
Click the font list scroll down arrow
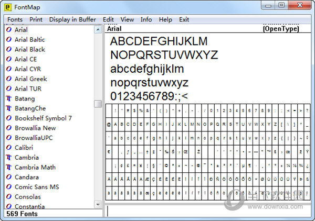tap(98, 204)
